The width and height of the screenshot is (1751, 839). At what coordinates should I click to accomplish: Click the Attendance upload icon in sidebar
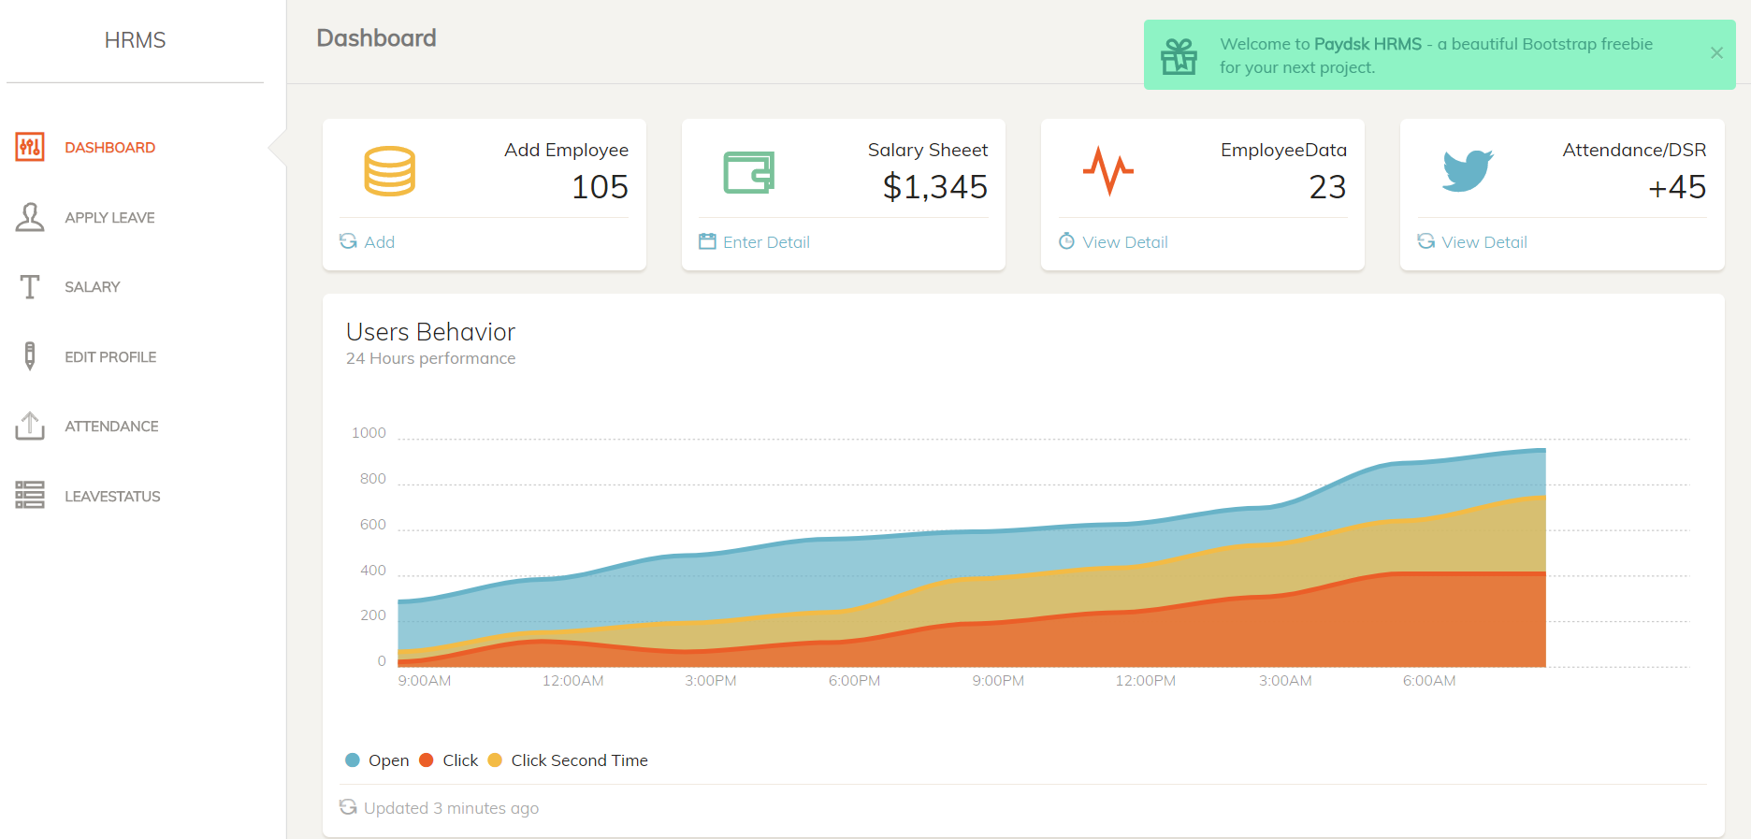click(30, 427)
